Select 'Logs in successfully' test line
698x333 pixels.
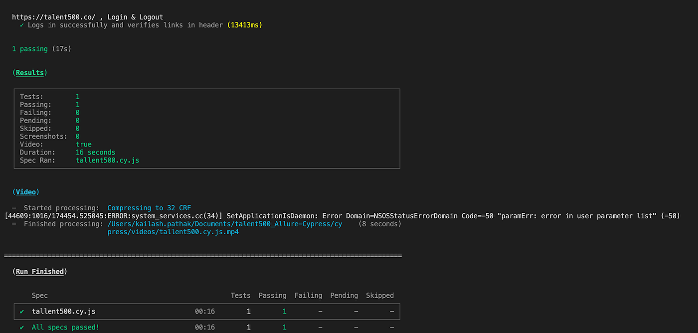tap(125, 25)
